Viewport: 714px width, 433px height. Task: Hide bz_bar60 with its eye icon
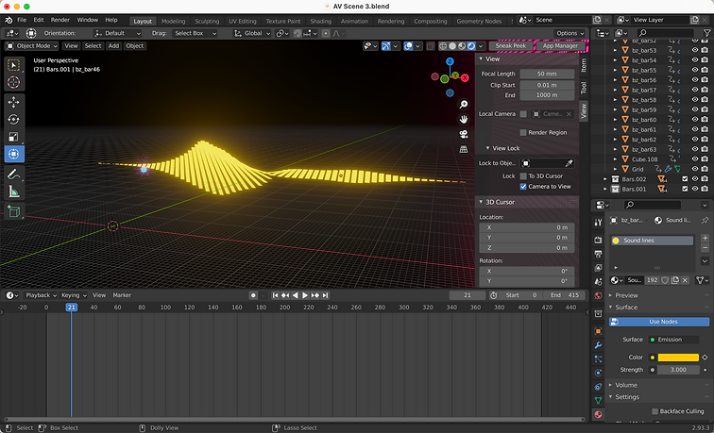pos(695,120)
